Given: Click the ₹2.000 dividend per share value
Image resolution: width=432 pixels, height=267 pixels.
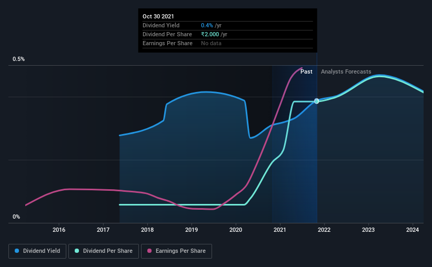Looking at the screenshot, I should 210,34.
